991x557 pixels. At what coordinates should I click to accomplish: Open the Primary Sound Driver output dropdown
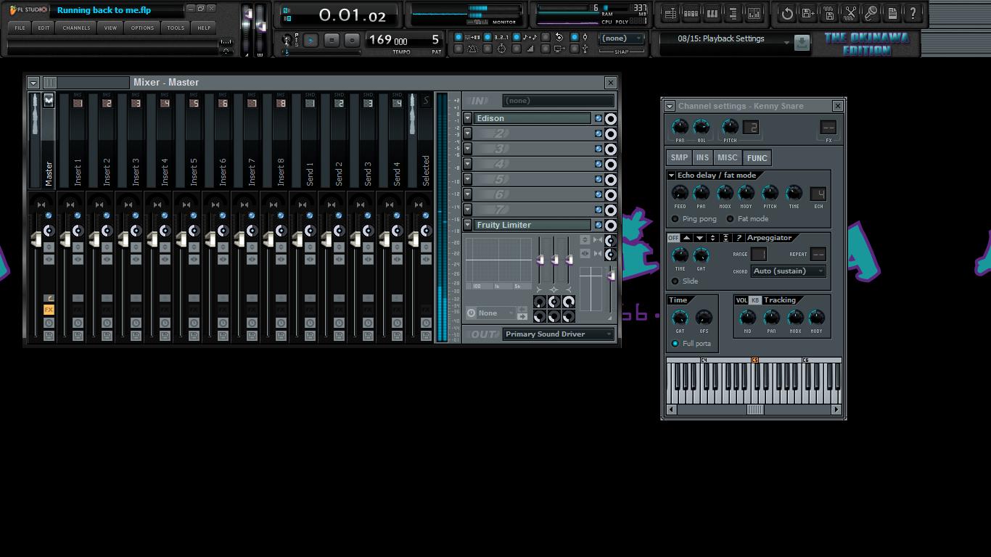pos(559,334)
